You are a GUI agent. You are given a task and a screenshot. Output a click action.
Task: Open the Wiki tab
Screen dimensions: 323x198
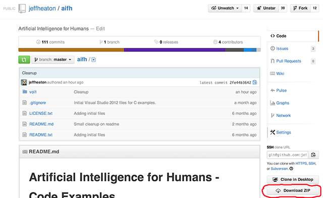coord(280,74)
